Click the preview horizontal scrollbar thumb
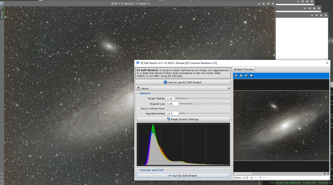Viewport: 333px width, 185px height. click(243, 174)
